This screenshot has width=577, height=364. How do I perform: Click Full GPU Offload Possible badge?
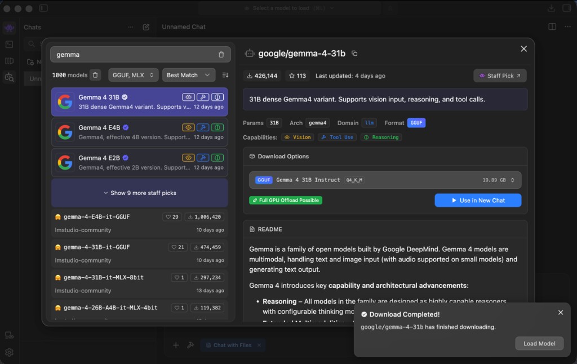coord(286,200)
